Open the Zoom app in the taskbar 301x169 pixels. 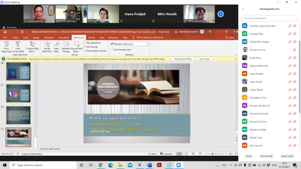(x=179, y=165)
